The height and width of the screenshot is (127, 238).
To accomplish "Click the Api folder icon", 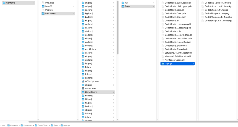I will point(123,3).
